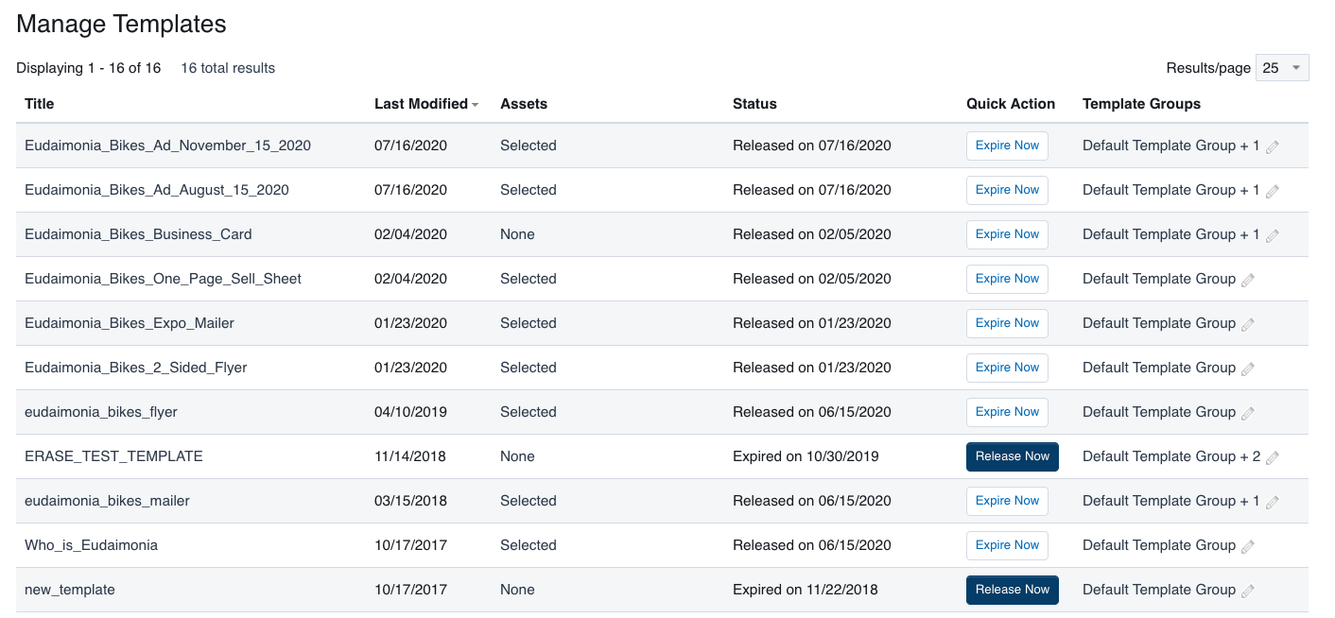Edit template groups for Eudaimonia_Bikes_Expo_Mailer
This screenshot has width=1335, height=618.
coord(1248,324)
